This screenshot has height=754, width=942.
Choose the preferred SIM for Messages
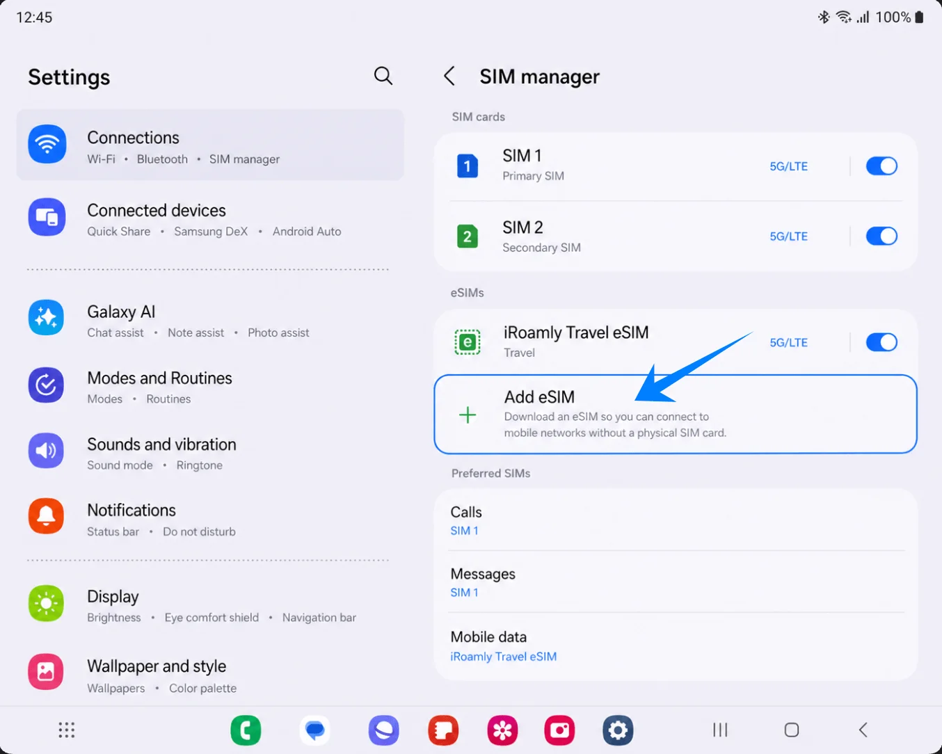click(x=676, y=581)
